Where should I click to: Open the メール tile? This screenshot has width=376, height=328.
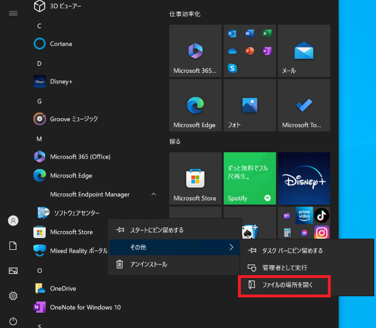pos(304,51)
